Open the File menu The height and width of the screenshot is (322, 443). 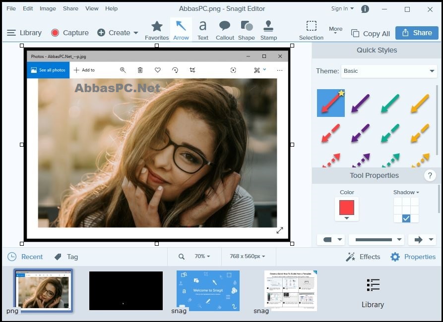[x=11, y=8]
